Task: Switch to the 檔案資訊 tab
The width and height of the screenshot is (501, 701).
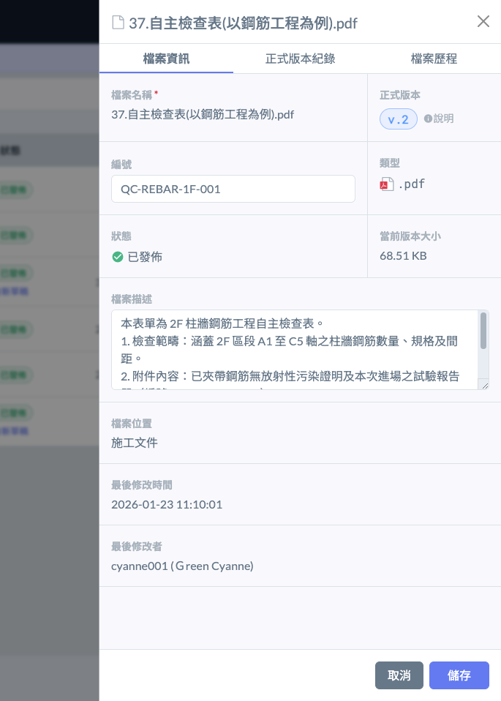Action: 166,59
